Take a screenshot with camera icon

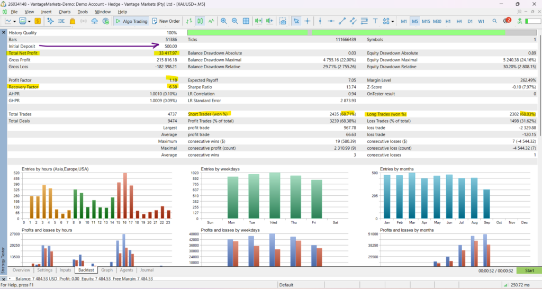tap(283, 21)
